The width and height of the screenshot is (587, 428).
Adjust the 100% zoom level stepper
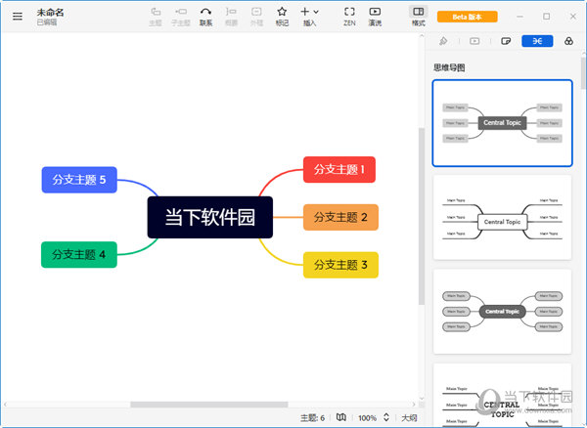click(385, 417)
